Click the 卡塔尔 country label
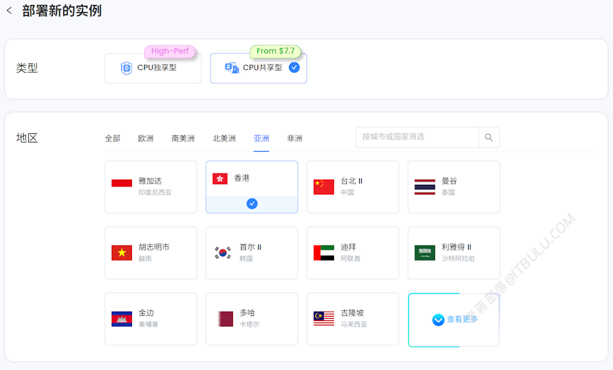Screen dimensions: 613x370 (250, 325)
